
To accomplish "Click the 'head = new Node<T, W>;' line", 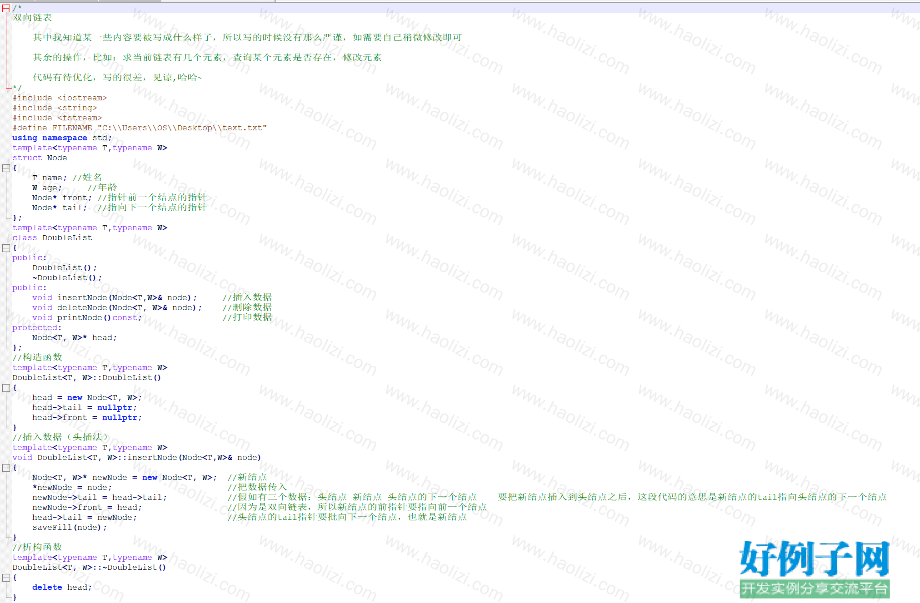I will 87,397.
